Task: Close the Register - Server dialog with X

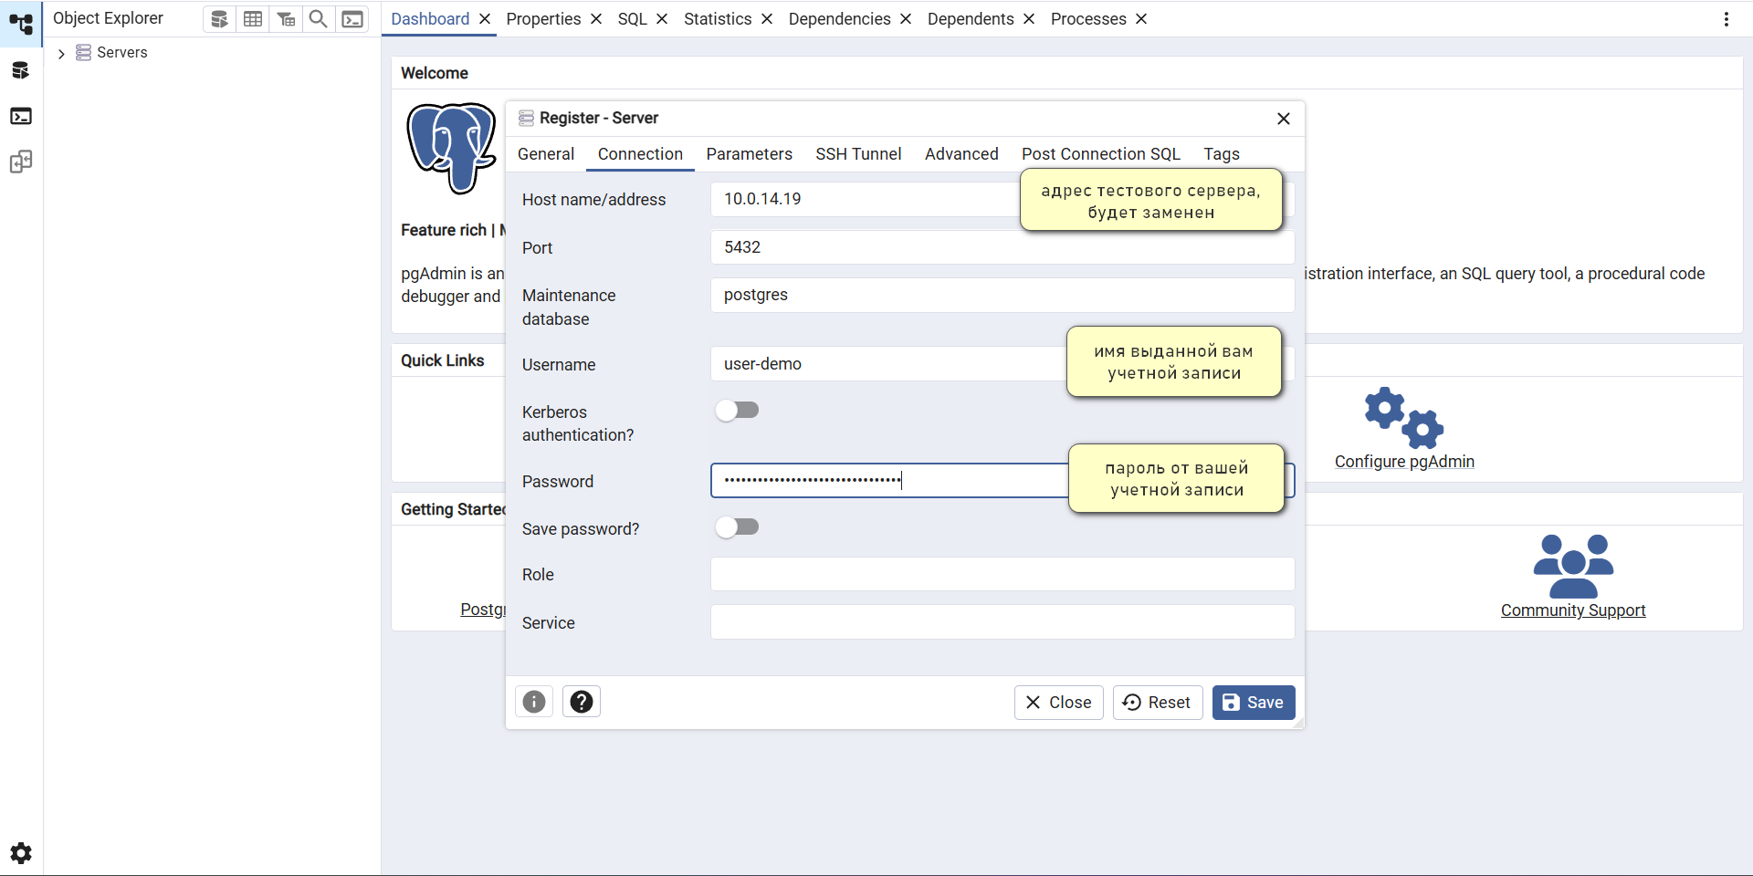Action: pyautogui.click(x=1284, y=119)
